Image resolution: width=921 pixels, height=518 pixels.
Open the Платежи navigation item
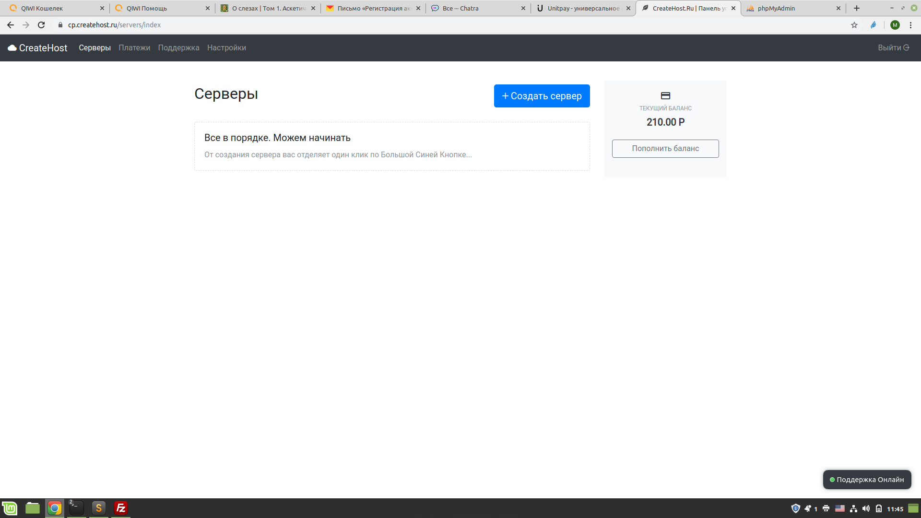134,48
